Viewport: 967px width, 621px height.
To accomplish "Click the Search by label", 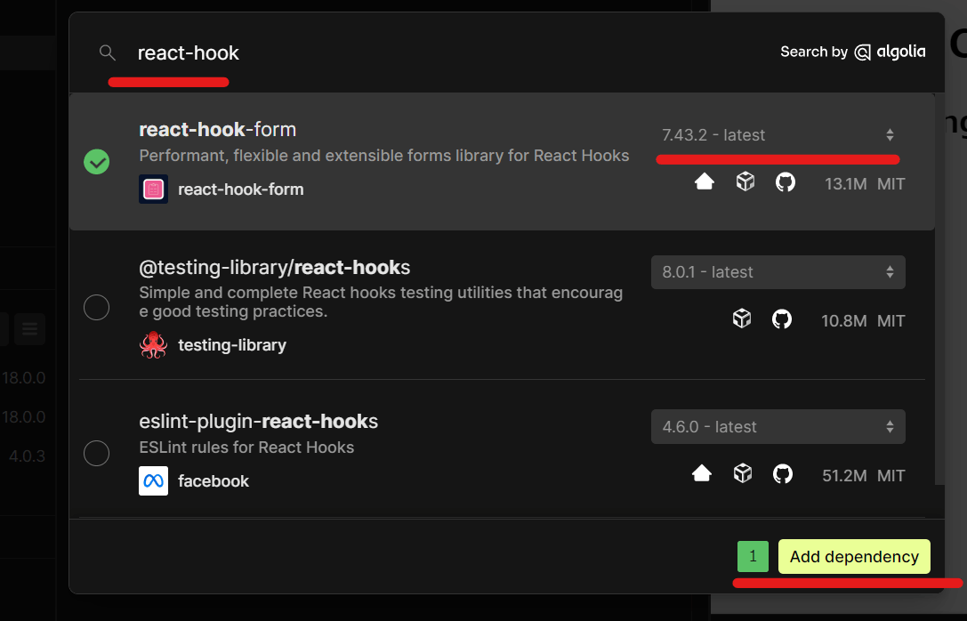I will pos(814,52).
